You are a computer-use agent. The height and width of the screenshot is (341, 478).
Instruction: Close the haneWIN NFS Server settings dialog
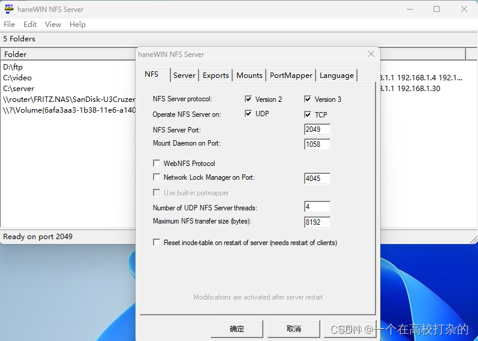pos(371,55)
